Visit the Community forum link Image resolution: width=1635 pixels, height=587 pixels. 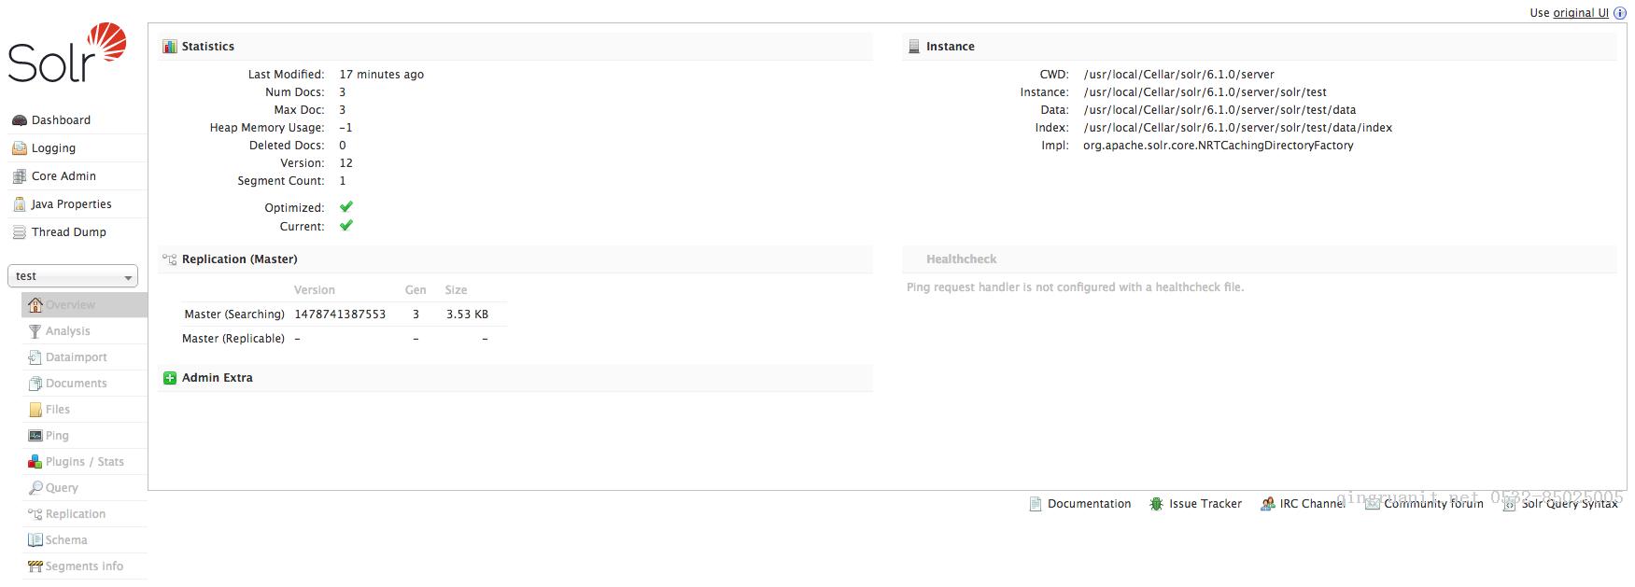pos(1433,504)
